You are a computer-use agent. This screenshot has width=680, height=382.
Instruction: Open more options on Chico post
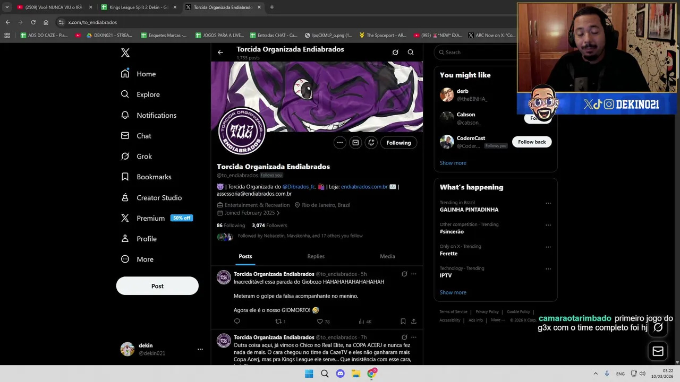tap(414, 337)
